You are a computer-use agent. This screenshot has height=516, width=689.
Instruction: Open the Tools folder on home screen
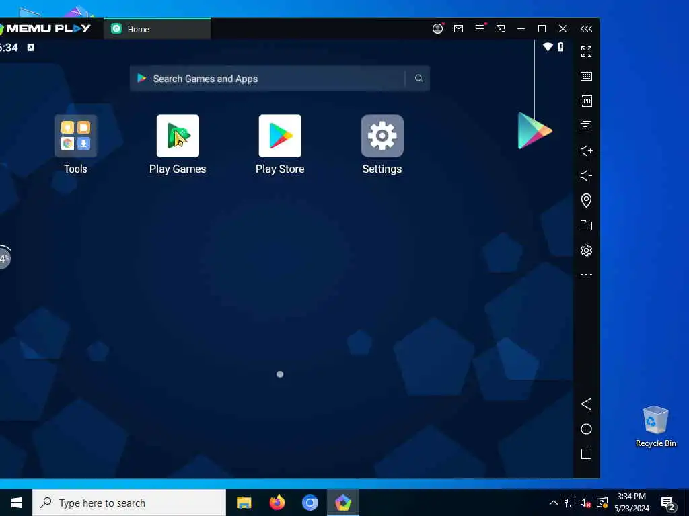[75, 136]
